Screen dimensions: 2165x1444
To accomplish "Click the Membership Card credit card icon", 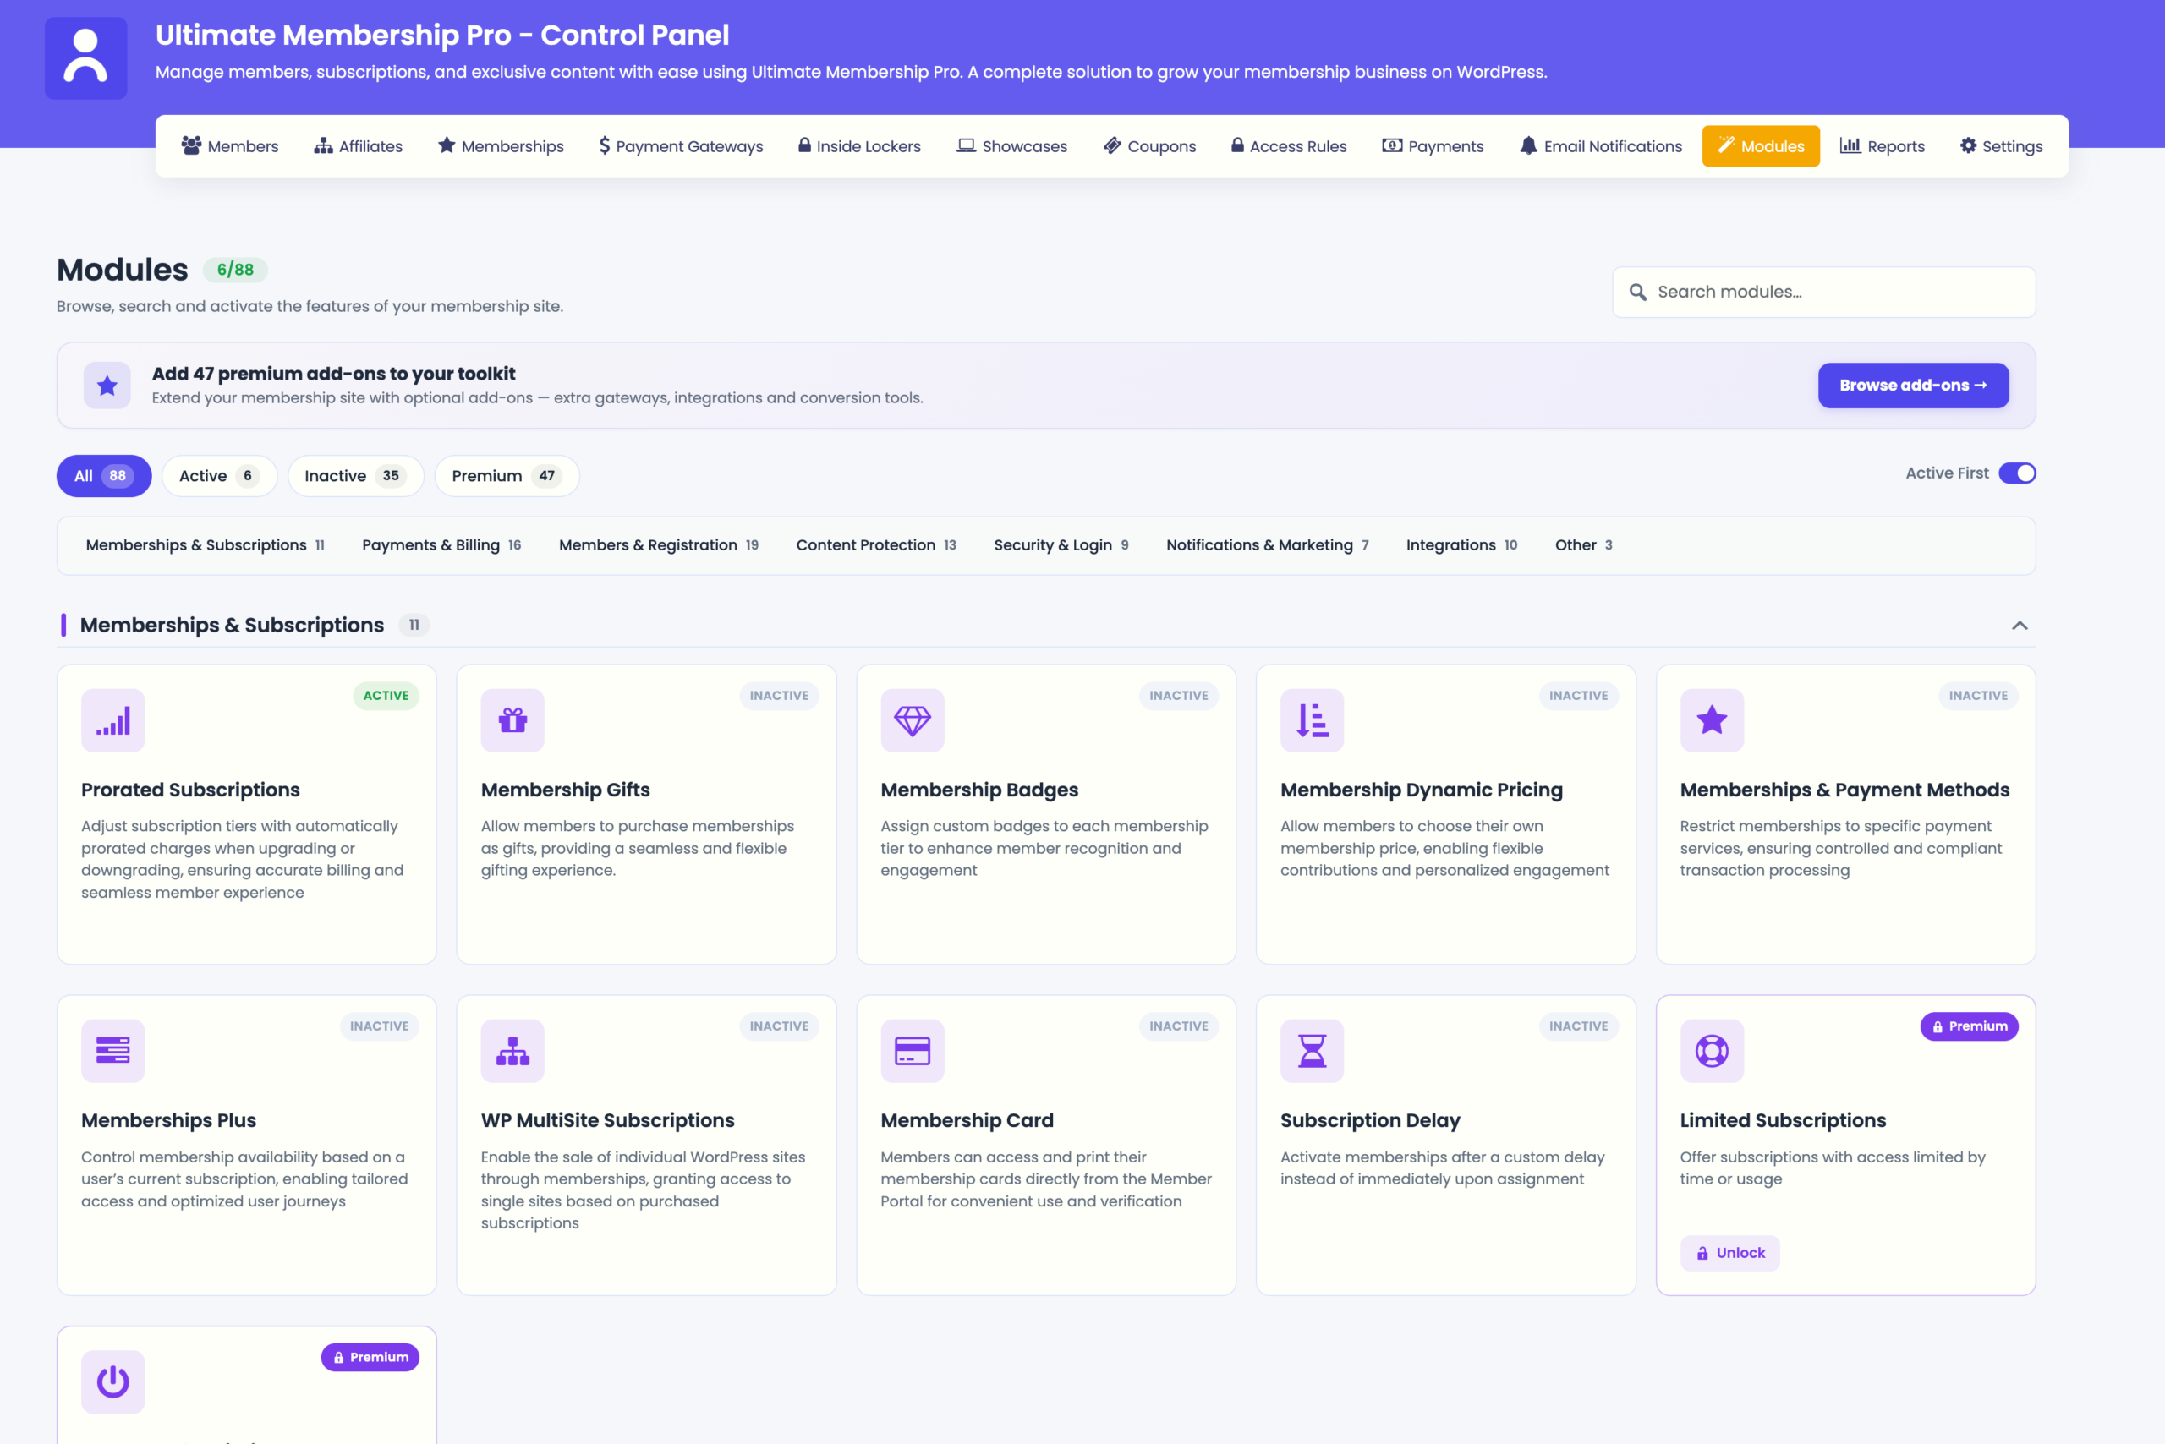I will (x=912, y=1051).
